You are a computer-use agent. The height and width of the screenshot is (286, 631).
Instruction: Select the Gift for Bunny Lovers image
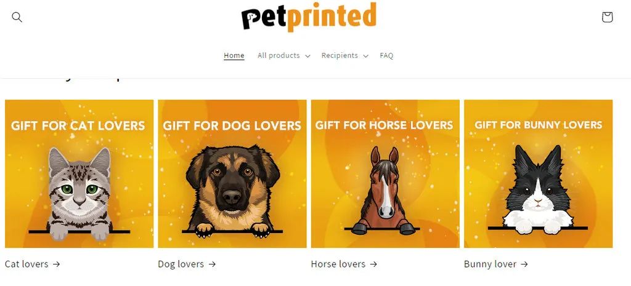[x=538, y=173]
